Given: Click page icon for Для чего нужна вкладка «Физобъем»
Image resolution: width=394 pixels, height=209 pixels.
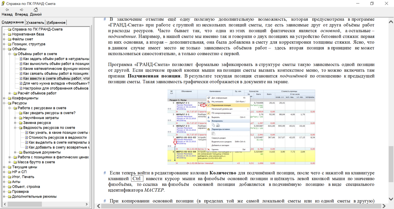Looking at the screenshot, I should (21, 84).
